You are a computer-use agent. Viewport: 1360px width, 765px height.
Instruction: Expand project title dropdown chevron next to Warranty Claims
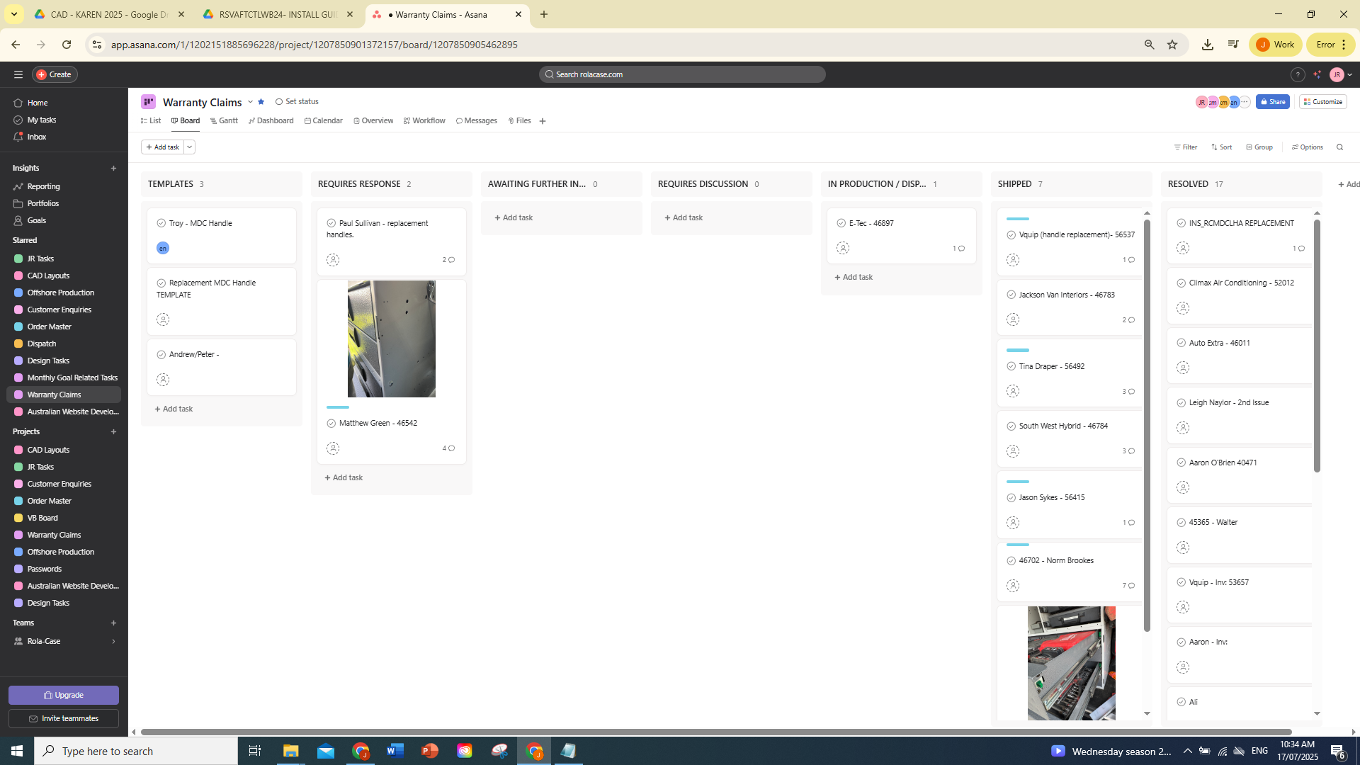pyautogui.click(x=250, y=102)
